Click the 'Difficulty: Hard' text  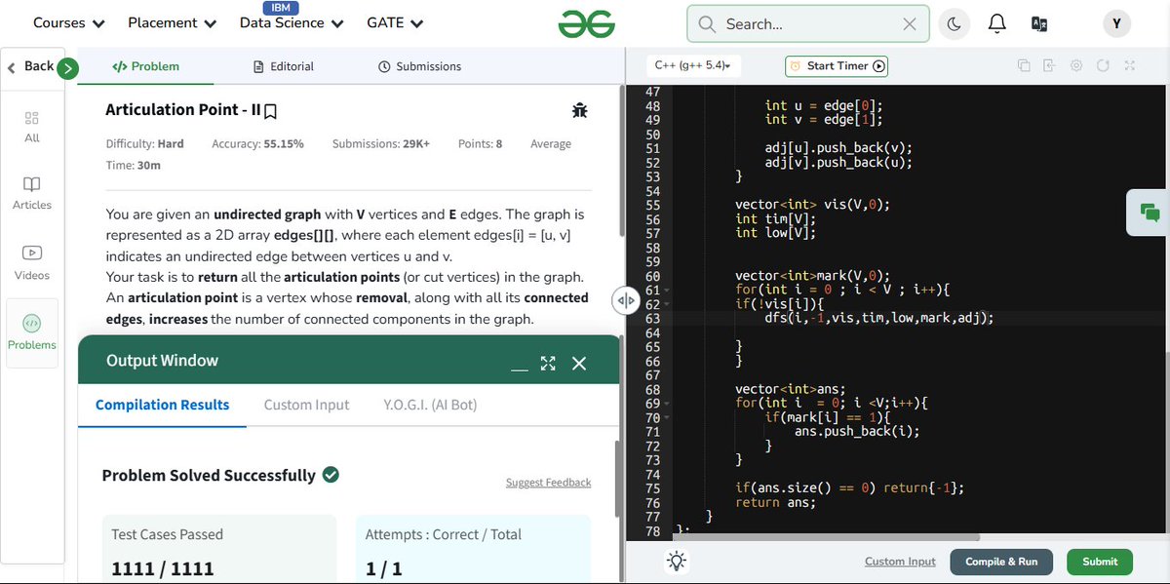[x=144, y=143]
